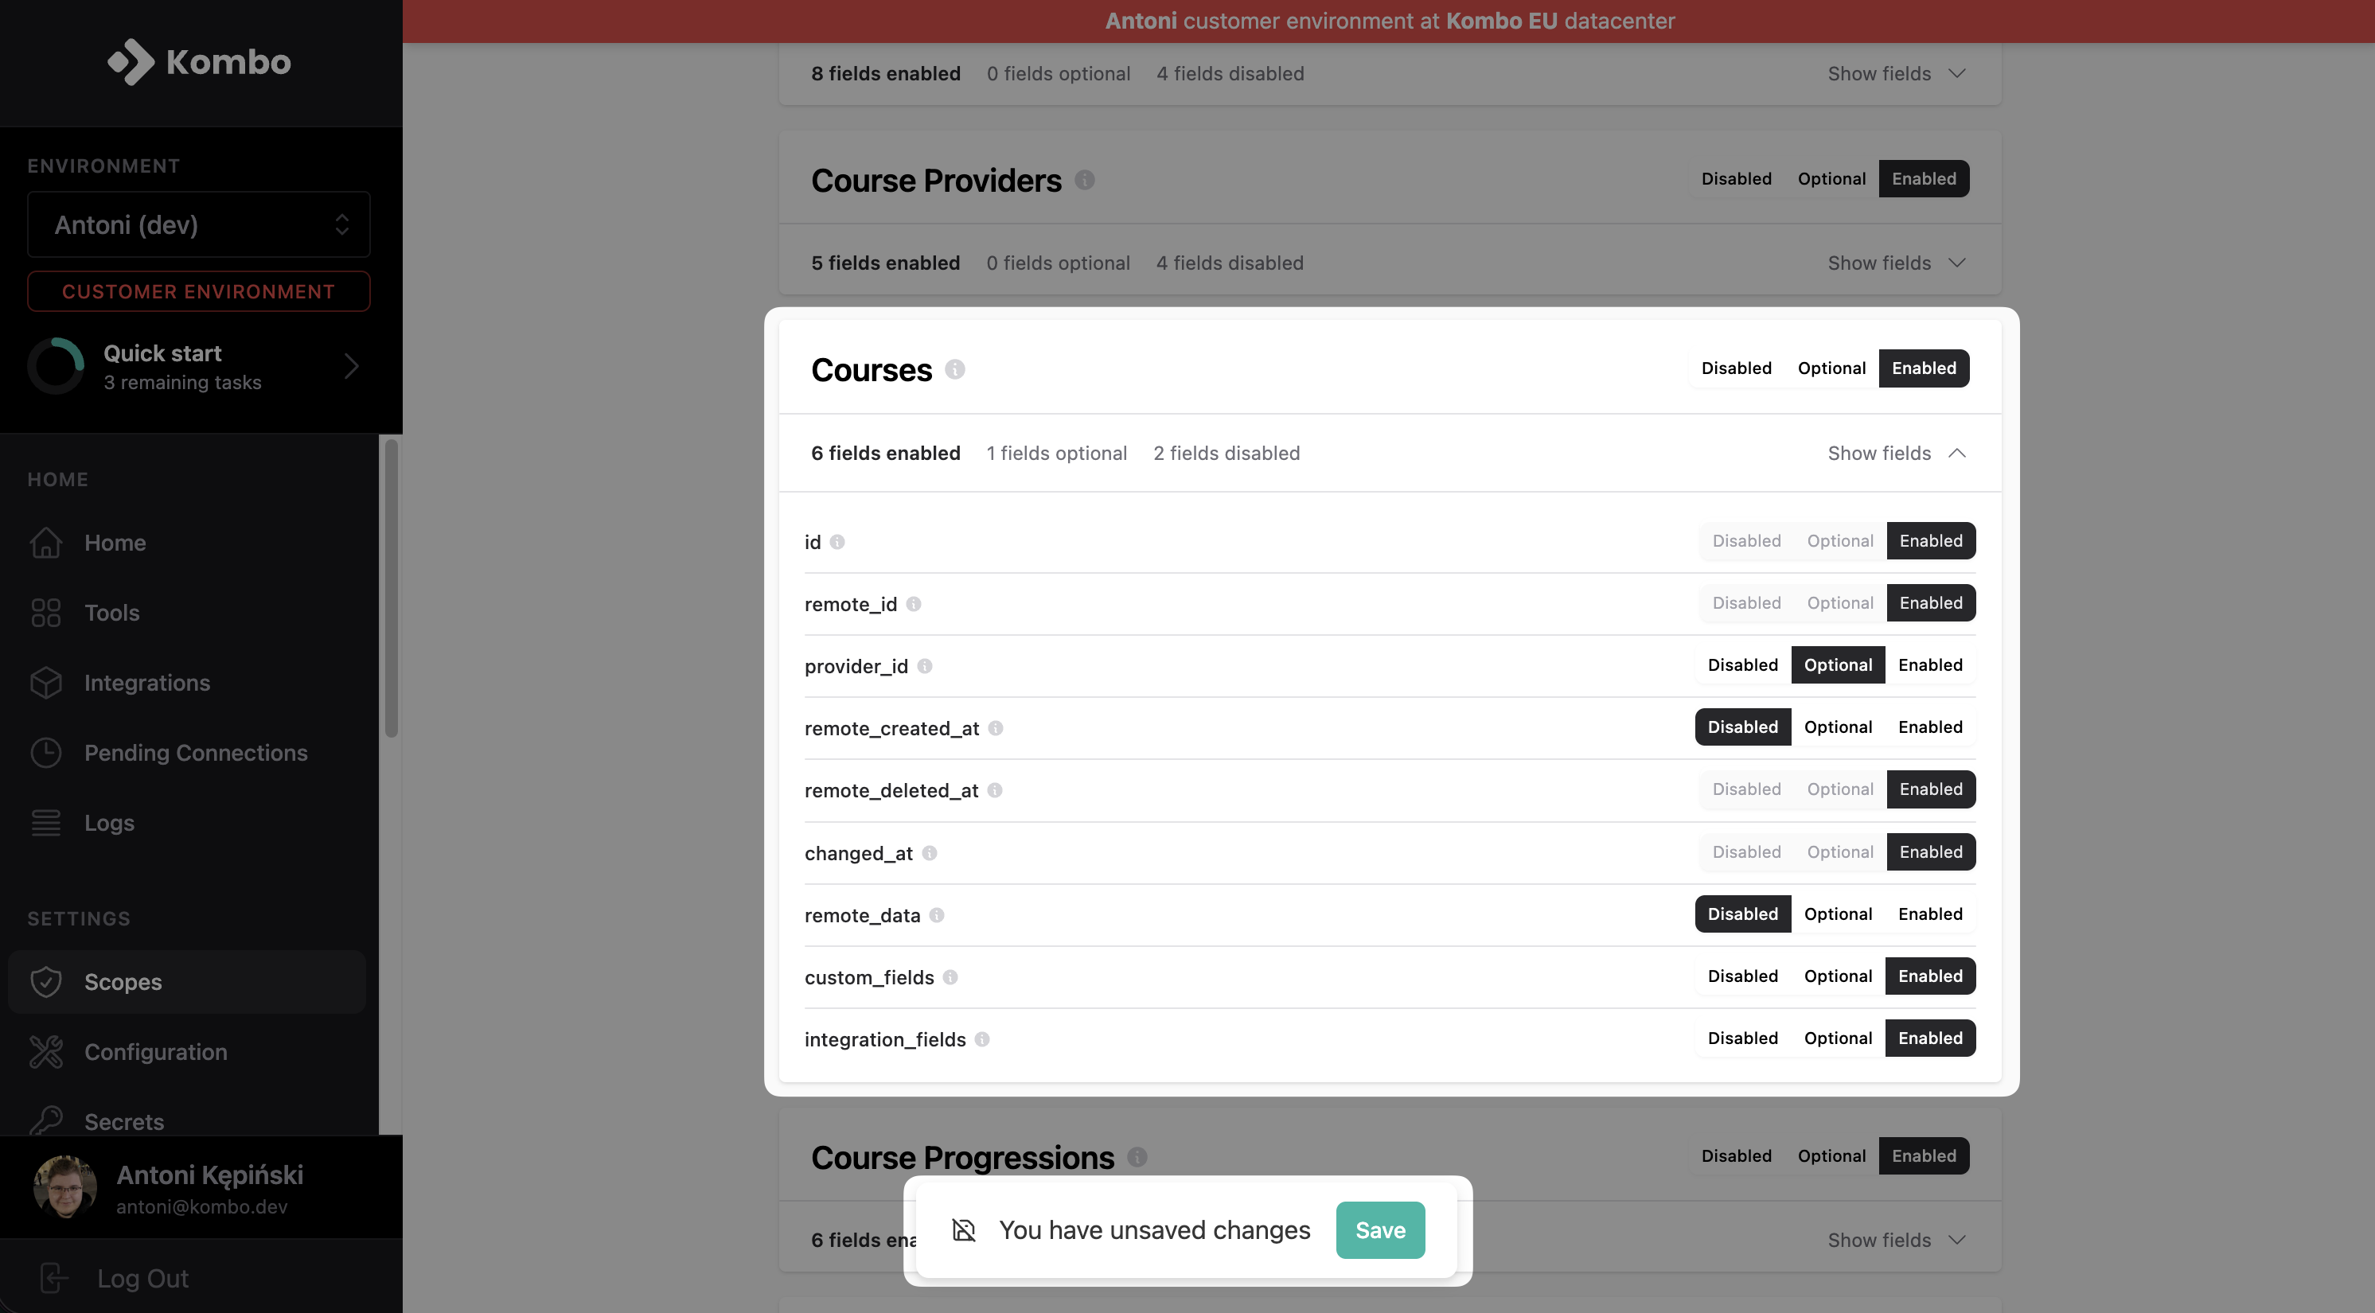Image resolution: width=2375 pixels, height=1313 pixels.
Task: Set Course Providers scope to Disabled
Action: coord(1736,178)
